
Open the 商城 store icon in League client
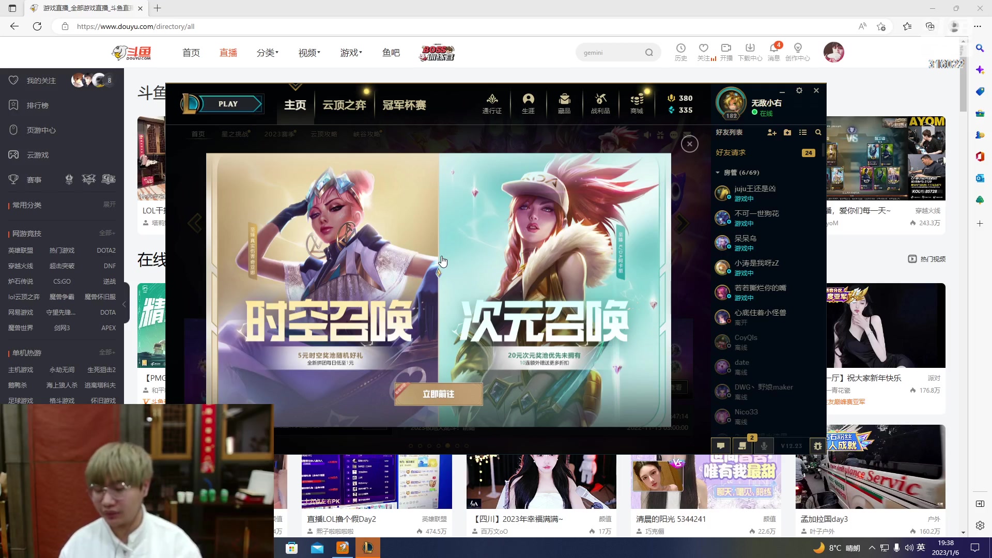[x=637, y=103]
